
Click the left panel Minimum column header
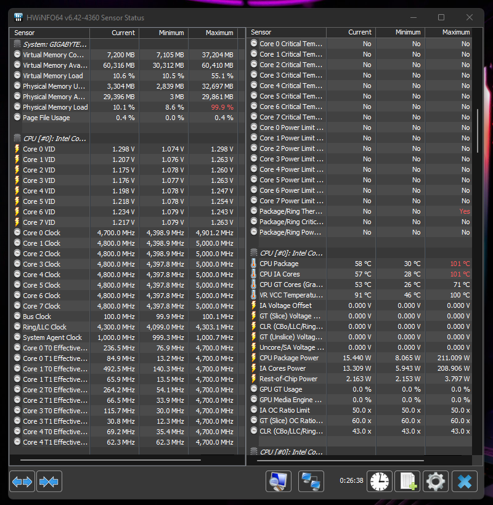coord(164,33)
